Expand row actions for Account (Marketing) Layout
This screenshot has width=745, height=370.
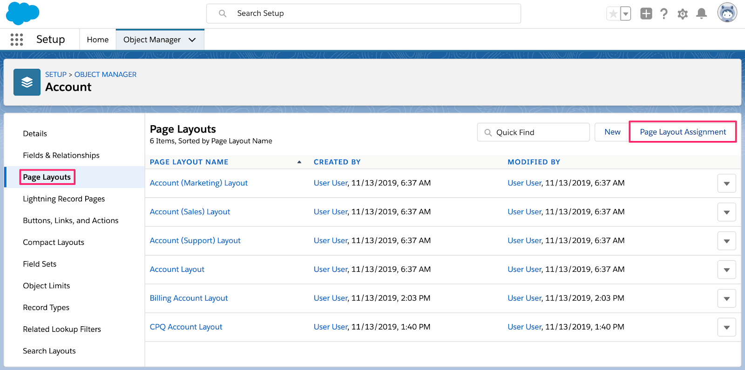[726, 183]
